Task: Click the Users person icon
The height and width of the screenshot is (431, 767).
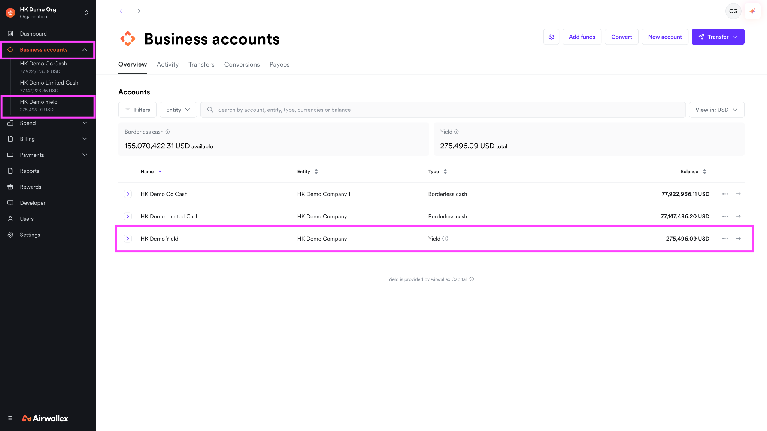Action: tap(10, 219)
